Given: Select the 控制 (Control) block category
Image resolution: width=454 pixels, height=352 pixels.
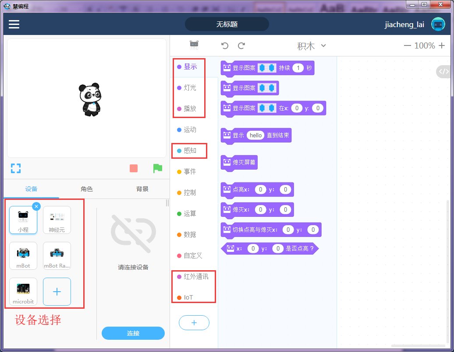Looking at the screenshot, I should pos(189,192).
